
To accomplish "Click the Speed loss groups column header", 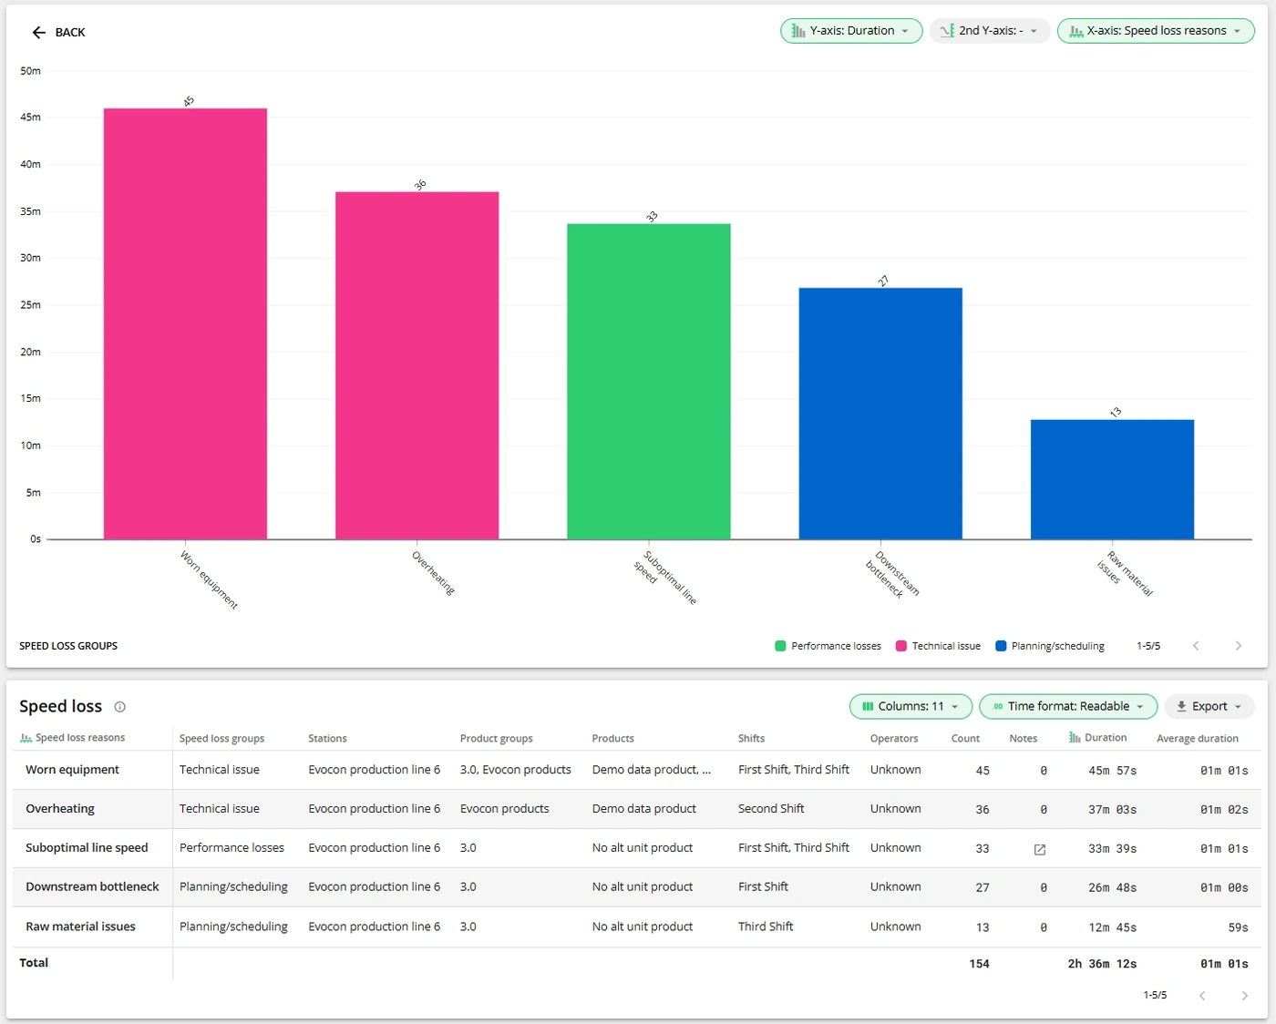I will click(x=221, y=739).
